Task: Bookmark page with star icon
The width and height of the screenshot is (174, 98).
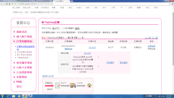Action: click(x=170, y=4)
